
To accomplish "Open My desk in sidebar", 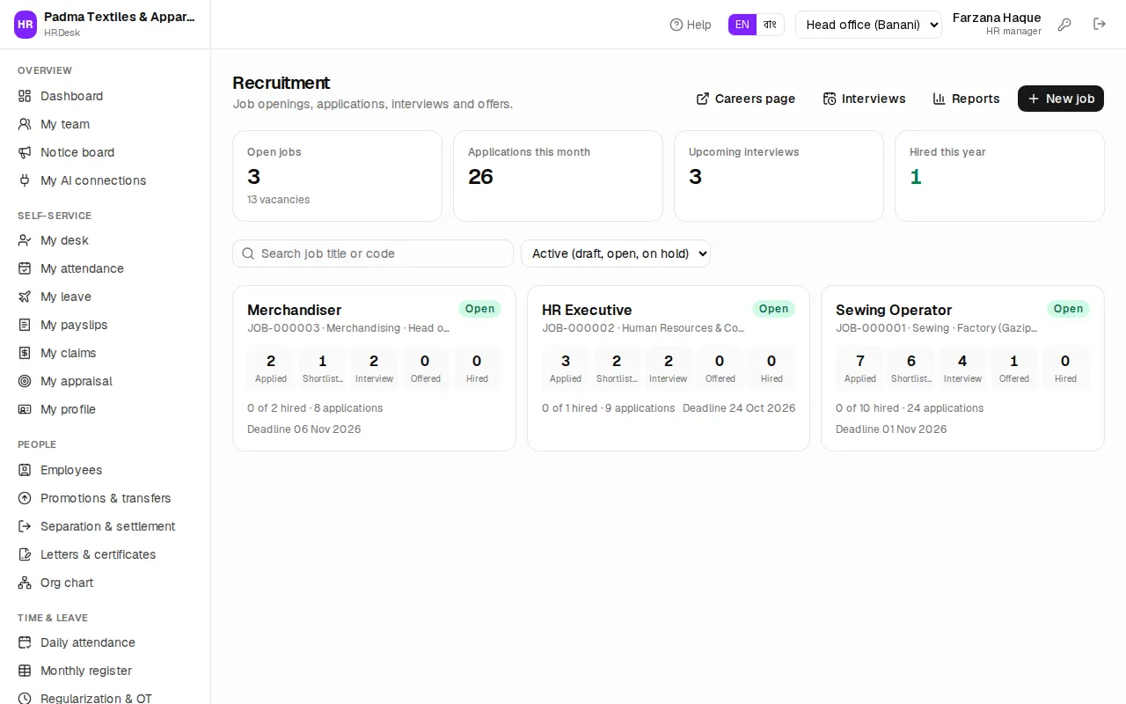I will click(106, 240).
